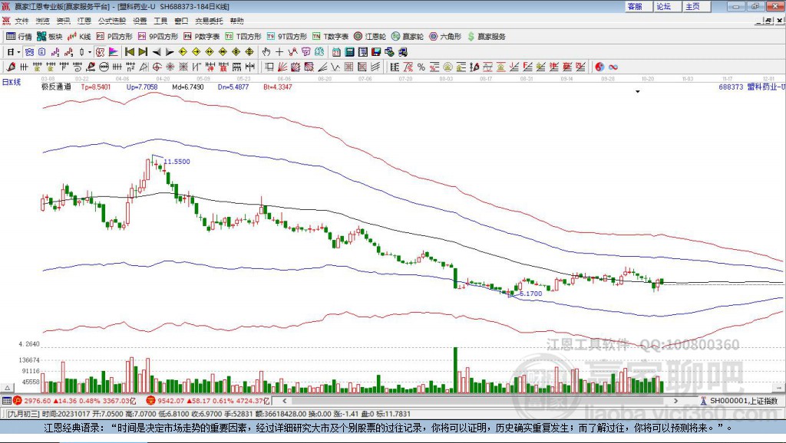Click the 11.5500 high price label
Viewport: 786px width, 443px height.
coord(177,162)
